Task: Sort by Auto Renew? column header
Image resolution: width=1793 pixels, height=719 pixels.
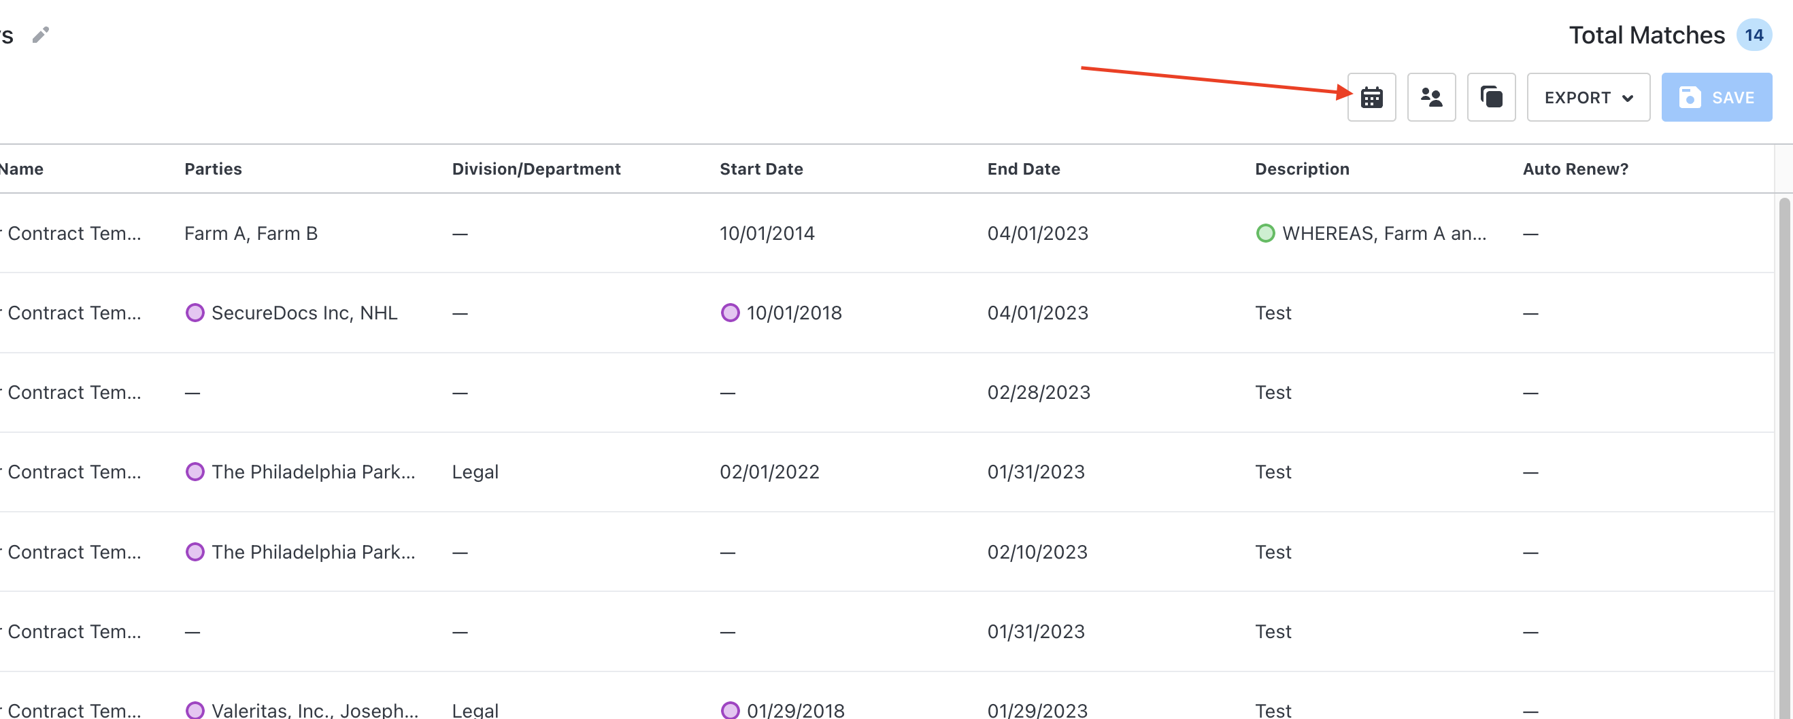Action: coord(1575,169)
